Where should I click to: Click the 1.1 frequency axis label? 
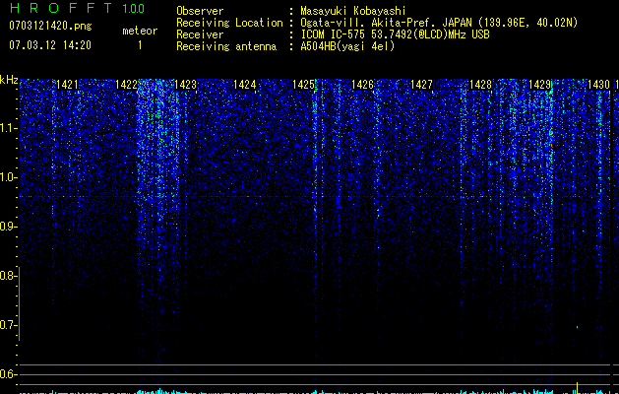(x=7, y=128)
